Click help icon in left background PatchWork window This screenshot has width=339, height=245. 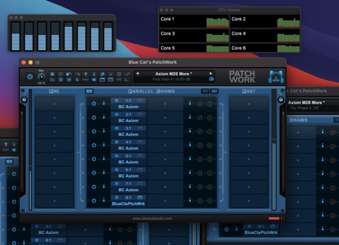(6, 144)
